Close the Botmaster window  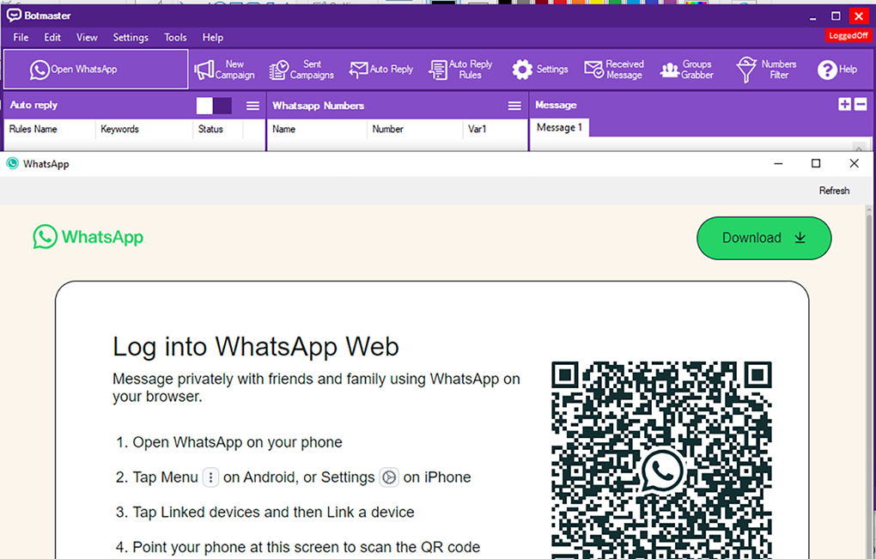tap(859, 16)
